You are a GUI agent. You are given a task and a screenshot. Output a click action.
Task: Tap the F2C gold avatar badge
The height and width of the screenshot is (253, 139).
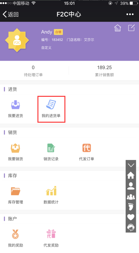(x=17, y=40)
